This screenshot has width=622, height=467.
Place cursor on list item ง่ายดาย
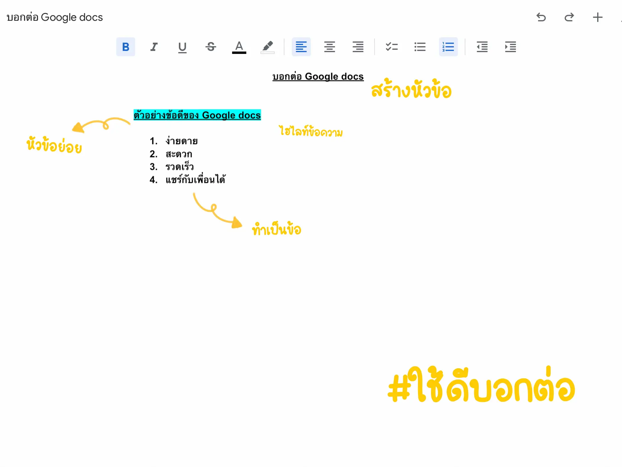(182, 141)
